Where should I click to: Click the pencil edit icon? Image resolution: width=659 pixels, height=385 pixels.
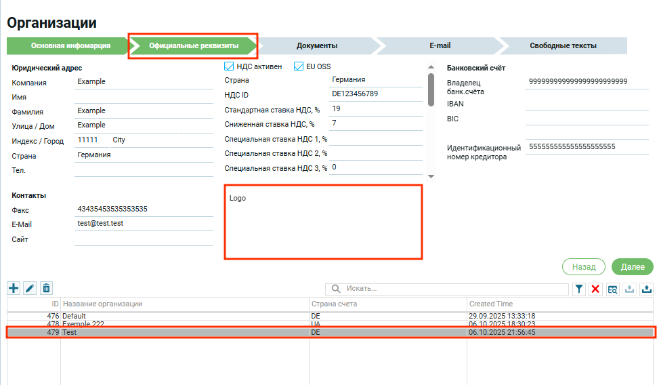(x=30, y=289)
